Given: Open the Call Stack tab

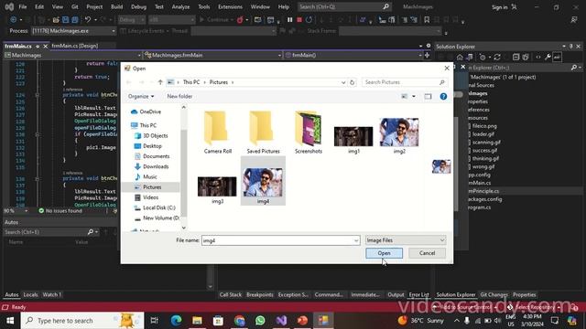Looking at the screenshot, I should pyautogui.click(x=230, y=294).
